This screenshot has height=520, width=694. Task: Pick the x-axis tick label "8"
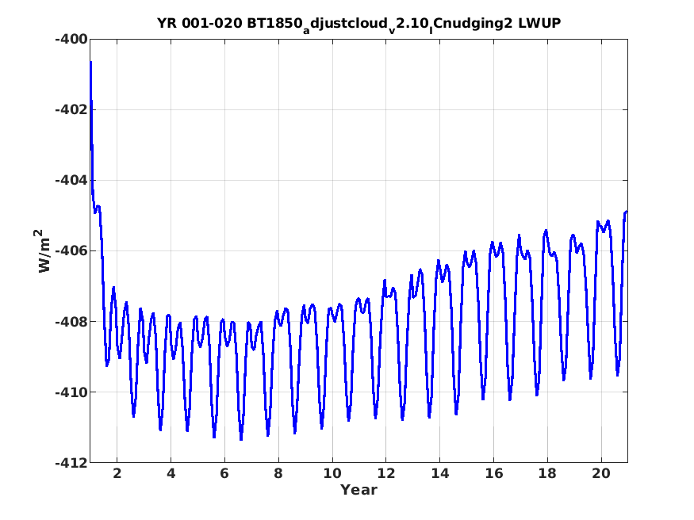(278, 473)
